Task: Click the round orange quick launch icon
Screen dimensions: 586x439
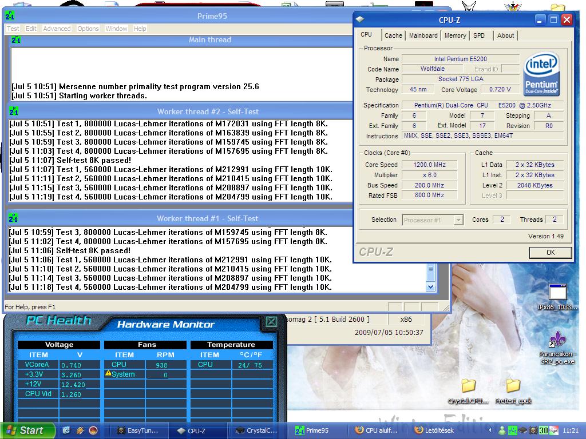Action: pyautogui.click(x=93, y=430)
